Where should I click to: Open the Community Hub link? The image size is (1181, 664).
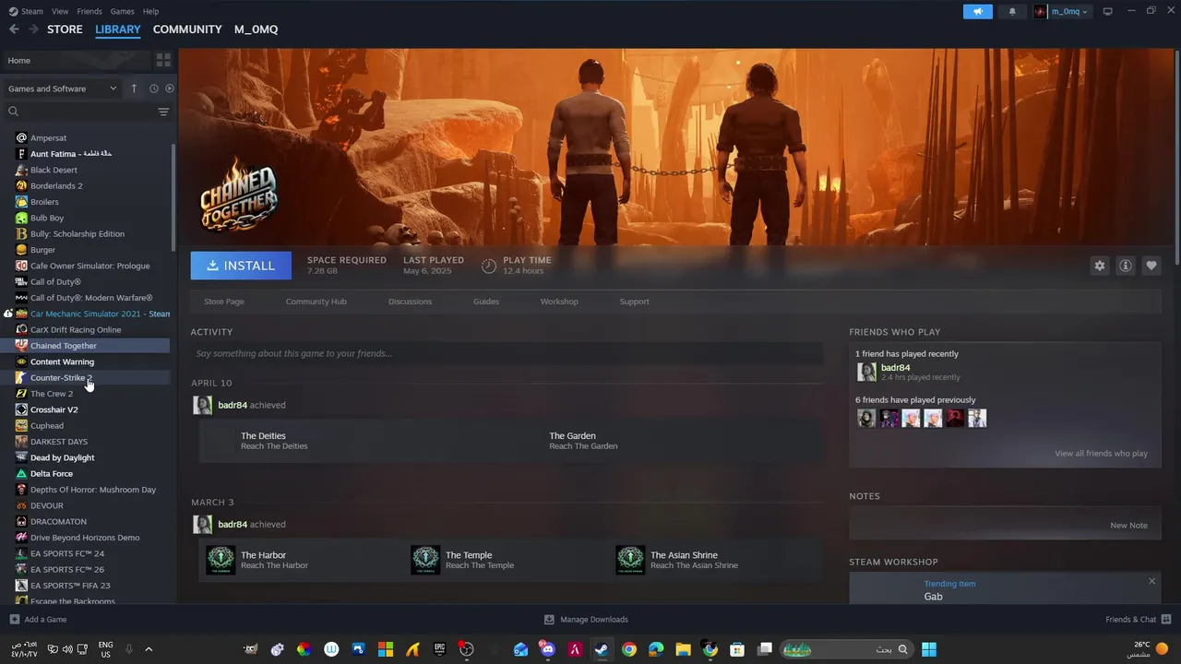coord(316,302)
